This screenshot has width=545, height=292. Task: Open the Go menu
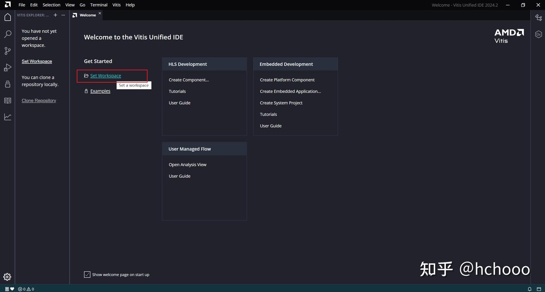point(83,5)
